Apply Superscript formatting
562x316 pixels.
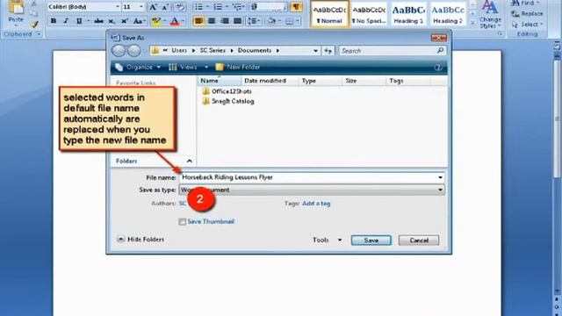pos(125,21)
